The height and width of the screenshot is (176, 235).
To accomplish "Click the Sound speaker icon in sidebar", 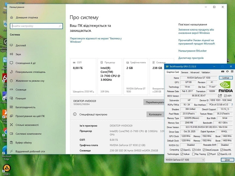I will 11,54.
